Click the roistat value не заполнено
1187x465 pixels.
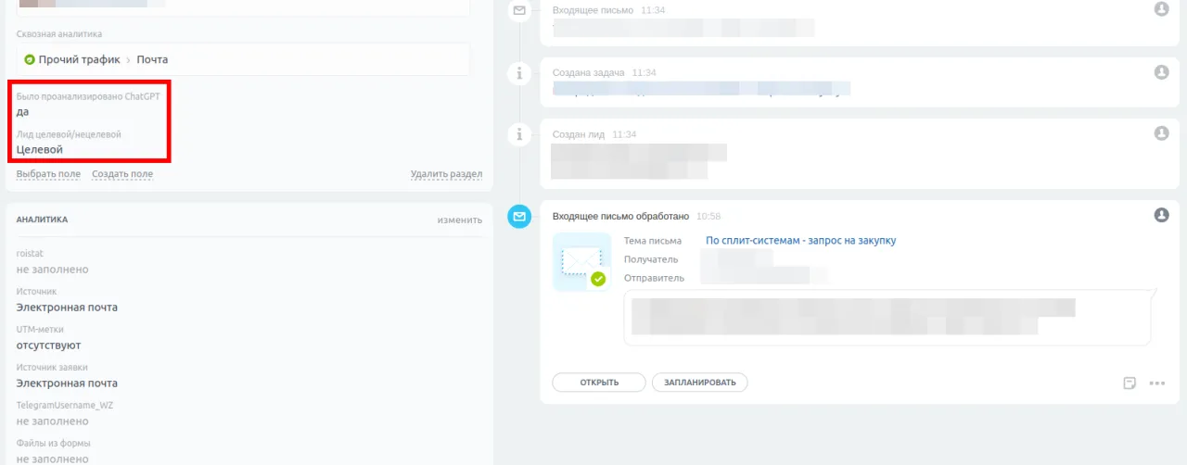(53, 270)
